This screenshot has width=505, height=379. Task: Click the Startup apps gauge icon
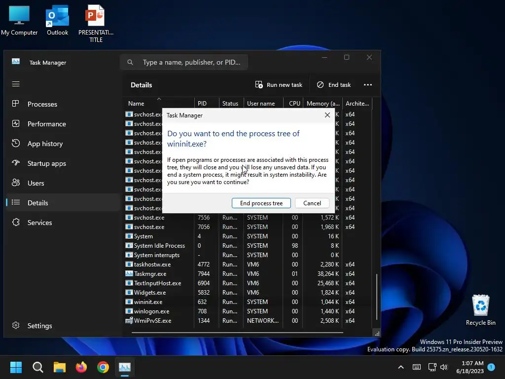15,163
